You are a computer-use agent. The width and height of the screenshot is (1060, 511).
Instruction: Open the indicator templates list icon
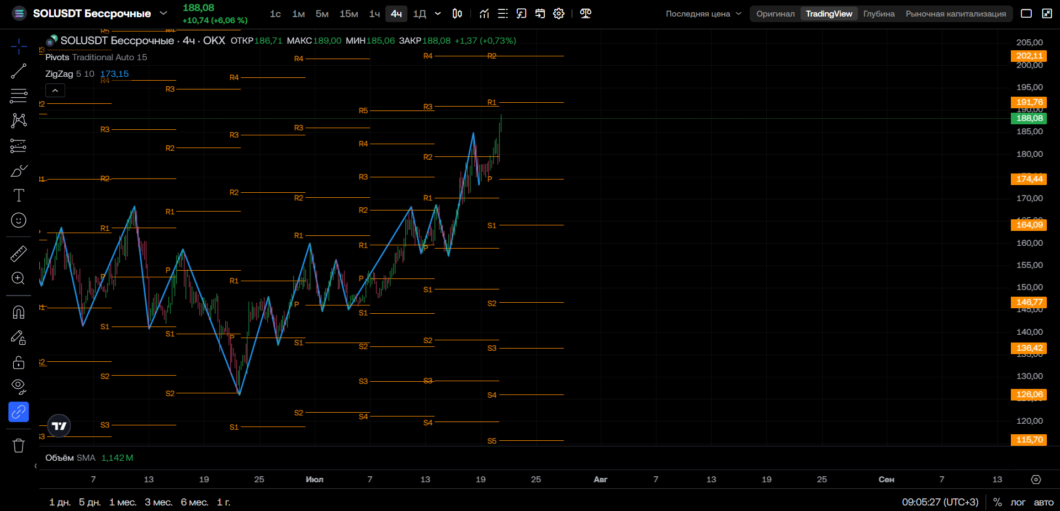503,13
